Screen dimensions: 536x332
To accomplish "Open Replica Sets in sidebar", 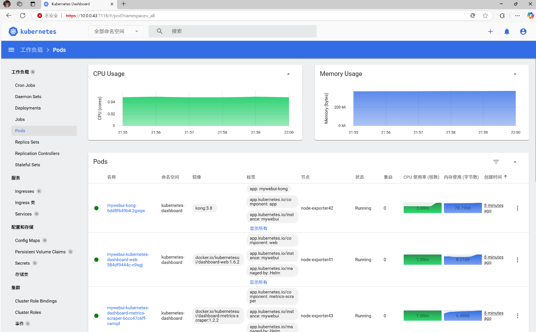I will coord(27,142).
